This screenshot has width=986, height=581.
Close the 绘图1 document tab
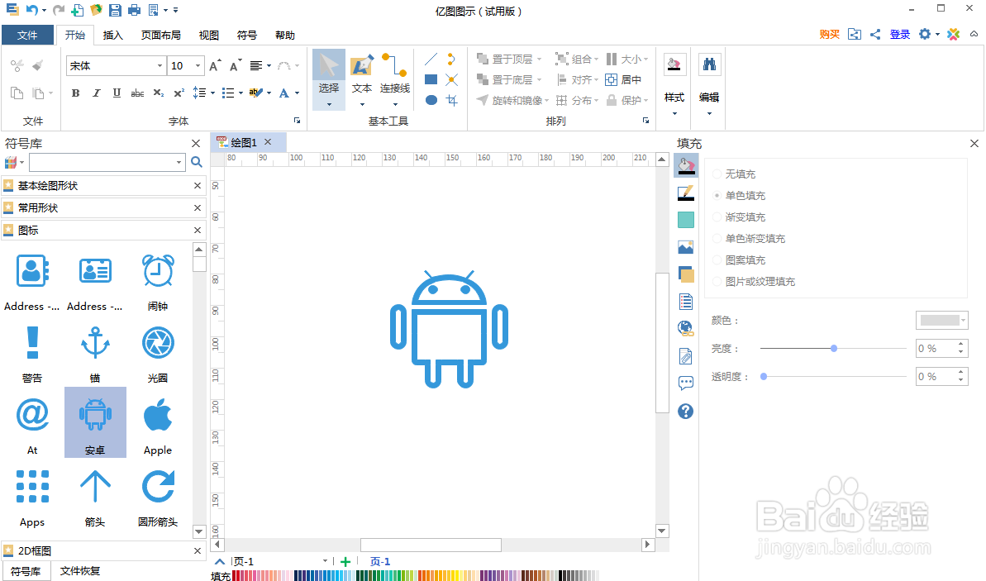[x=268, y=142]
